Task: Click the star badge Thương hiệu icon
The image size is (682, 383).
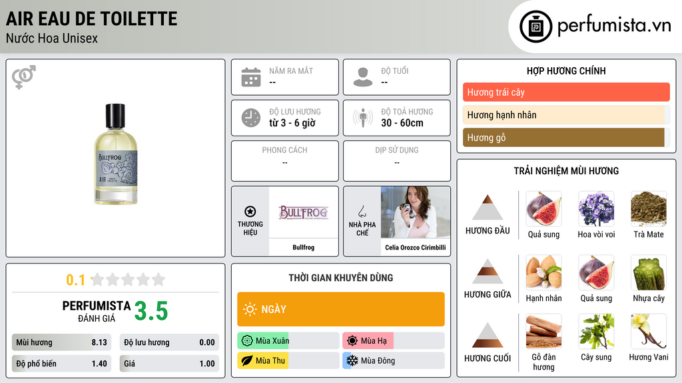Action: [x=250, y=211]
